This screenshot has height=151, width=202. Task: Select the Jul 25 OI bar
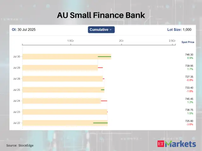coord(63,90)
